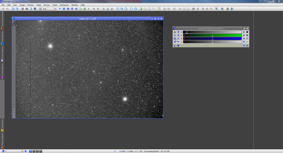
Task: Click the zoom out toolbar icon
Action: (x=98, y=9)
